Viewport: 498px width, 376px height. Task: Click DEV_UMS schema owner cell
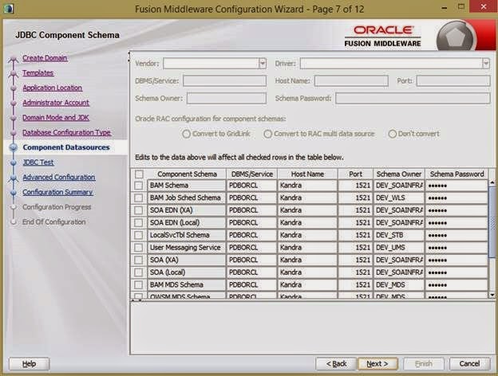pos(399,247)
